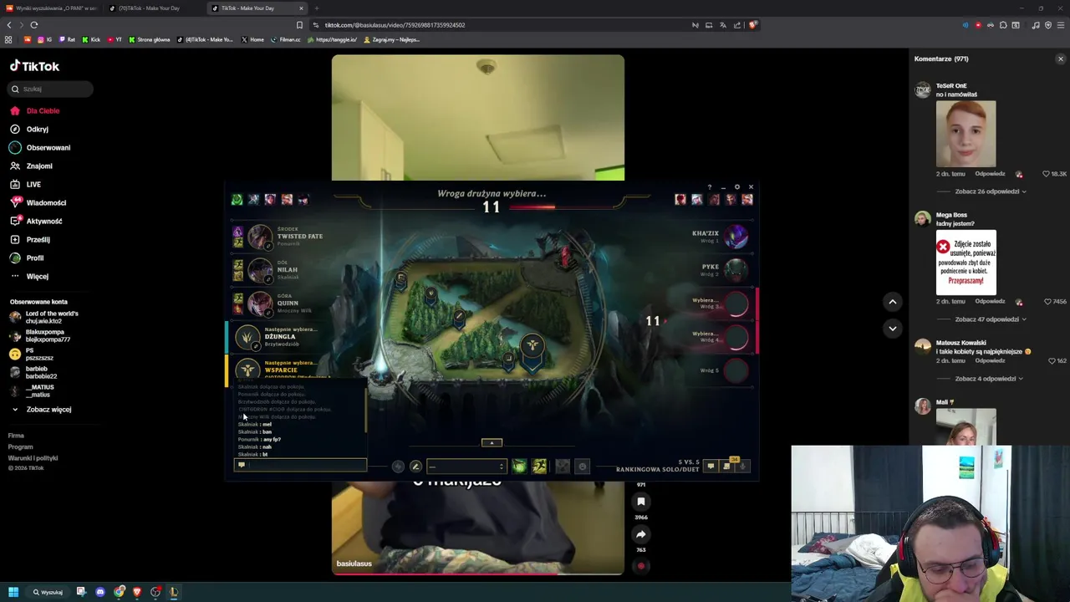This screenshot has height=602, width=1070.
Task: Open the Odkryj page in TikTok sidebar
Action: pos(29,129)
